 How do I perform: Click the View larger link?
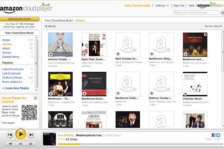(x=8, y=123)
